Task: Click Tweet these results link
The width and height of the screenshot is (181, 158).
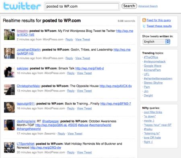Action: click(159, 26)
